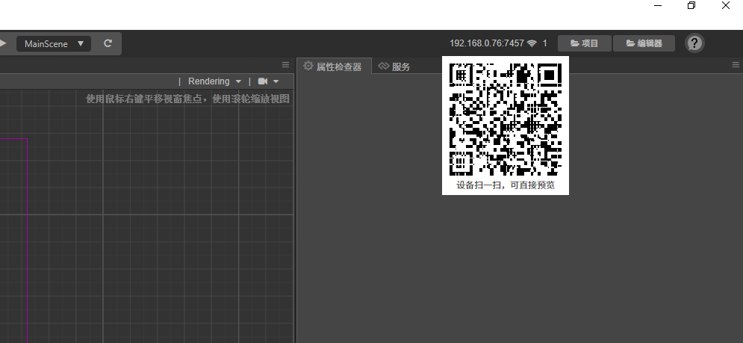Screen dimensions: 743x343
Task: Switch to the 属性检查器 tab
Action: click(333, 67)
